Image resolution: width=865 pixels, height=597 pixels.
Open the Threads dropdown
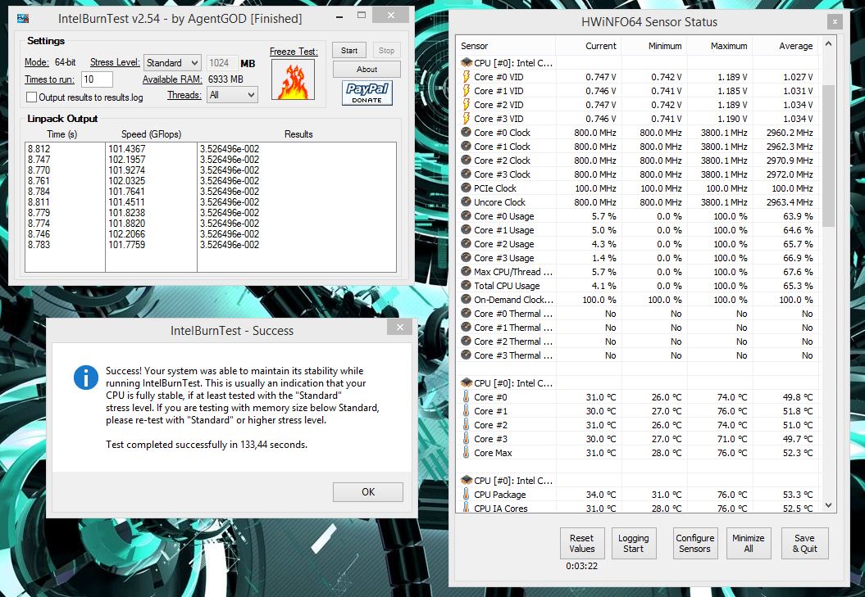point(232,95)
